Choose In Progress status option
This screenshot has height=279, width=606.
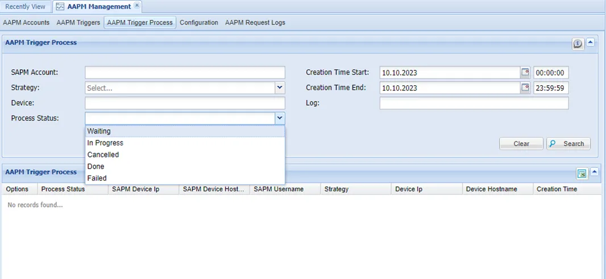tap(185, 143)
